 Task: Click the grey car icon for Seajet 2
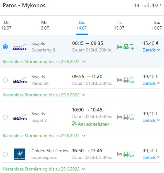(x=126, y=117)
